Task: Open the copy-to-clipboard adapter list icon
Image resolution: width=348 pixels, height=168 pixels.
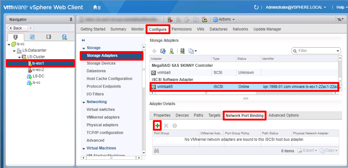Action: coord(193,51)
